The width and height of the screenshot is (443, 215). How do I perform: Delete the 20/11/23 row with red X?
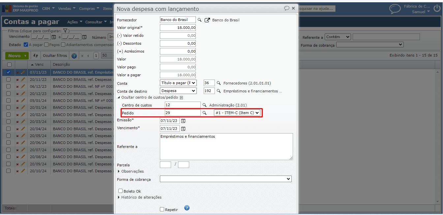[17, 80]
